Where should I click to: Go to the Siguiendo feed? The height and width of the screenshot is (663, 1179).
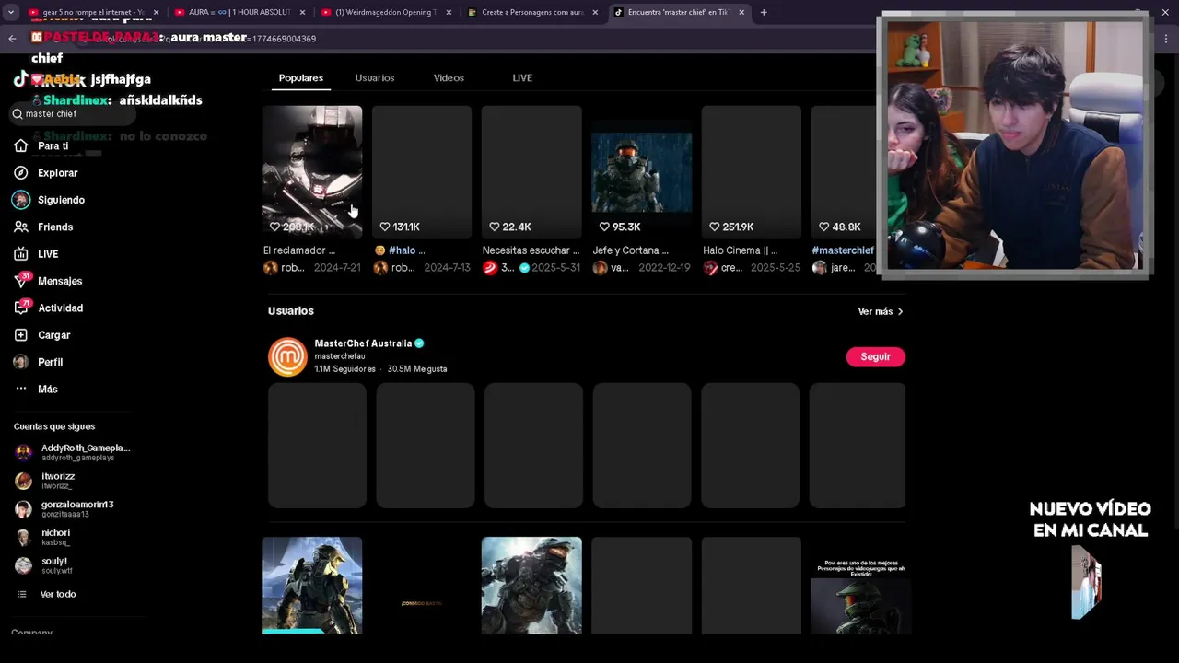coord(49,200)
